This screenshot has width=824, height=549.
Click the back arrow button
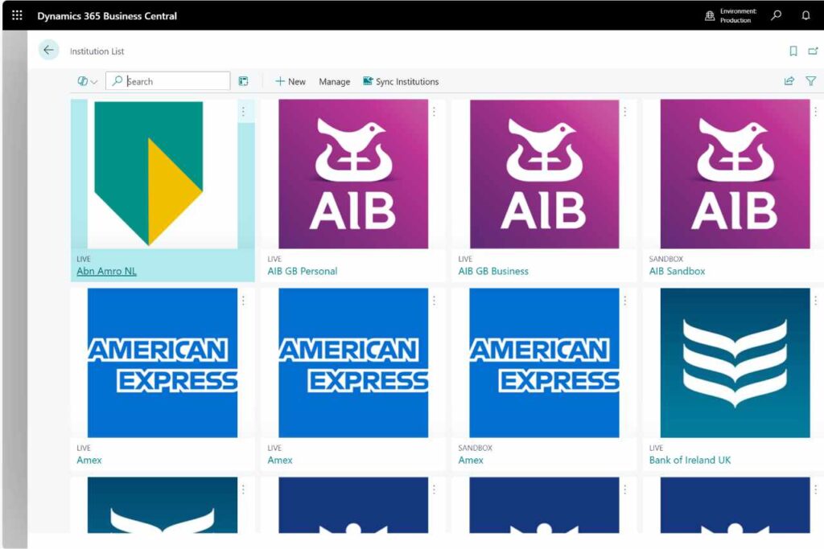48,50
